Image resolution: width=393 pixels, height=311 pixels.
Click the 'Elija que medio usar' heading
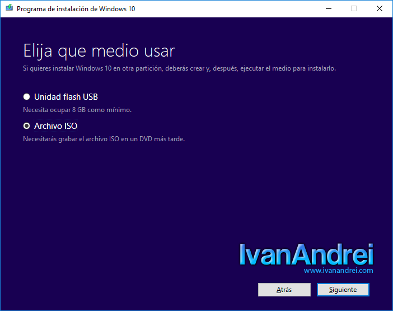pyautogui.click(x=99, y=51)
